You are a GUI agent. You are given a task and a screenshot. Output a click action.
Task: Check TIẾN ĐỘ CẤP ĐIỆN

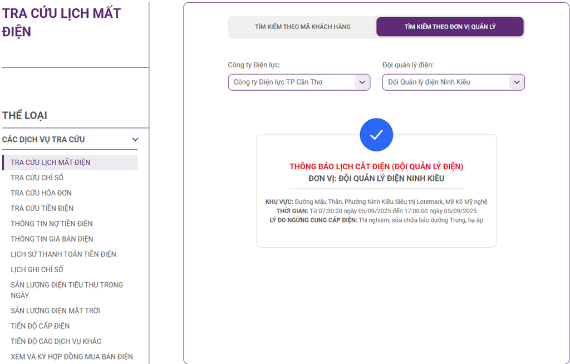pos(40,326)
